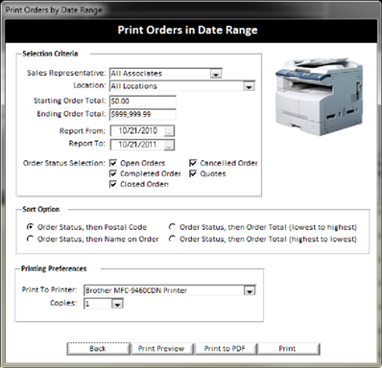382x368 pixels.
Task: Open the Copies dropdown
Action: 117,304
